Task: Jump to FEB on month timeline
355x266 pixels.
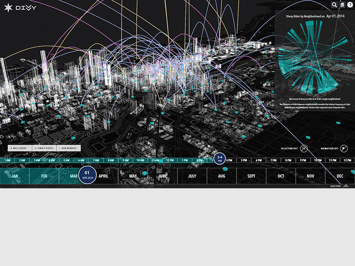Action: [44, 176]
